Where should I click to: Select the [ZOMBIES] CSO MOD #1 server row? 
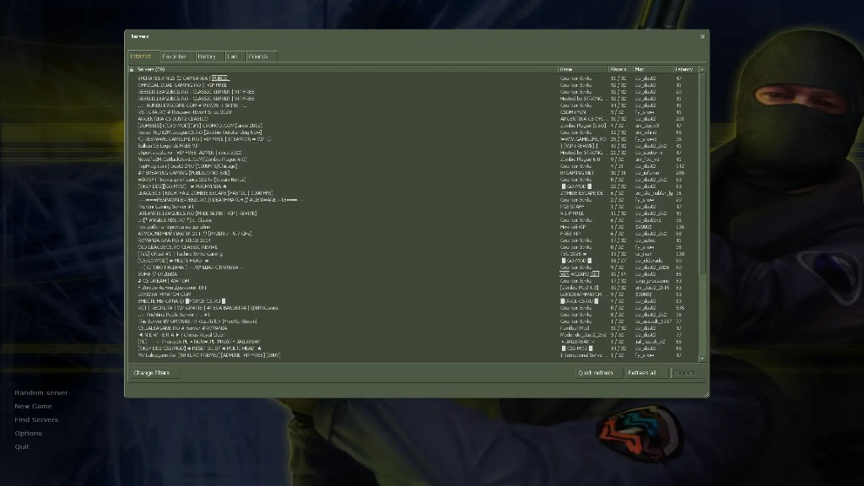click(x=413, y=126)
